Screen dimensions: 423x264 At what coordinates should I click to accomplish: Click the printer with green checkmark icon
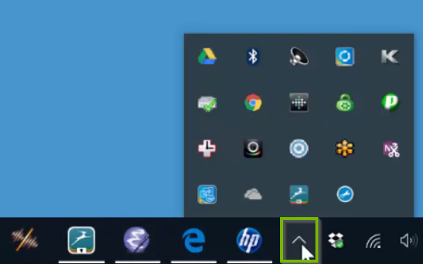click(207, 103)
